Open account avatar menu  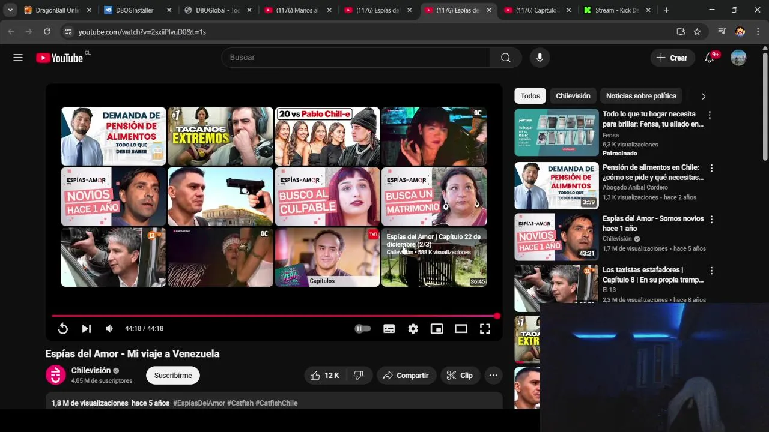tap(738, 58)
